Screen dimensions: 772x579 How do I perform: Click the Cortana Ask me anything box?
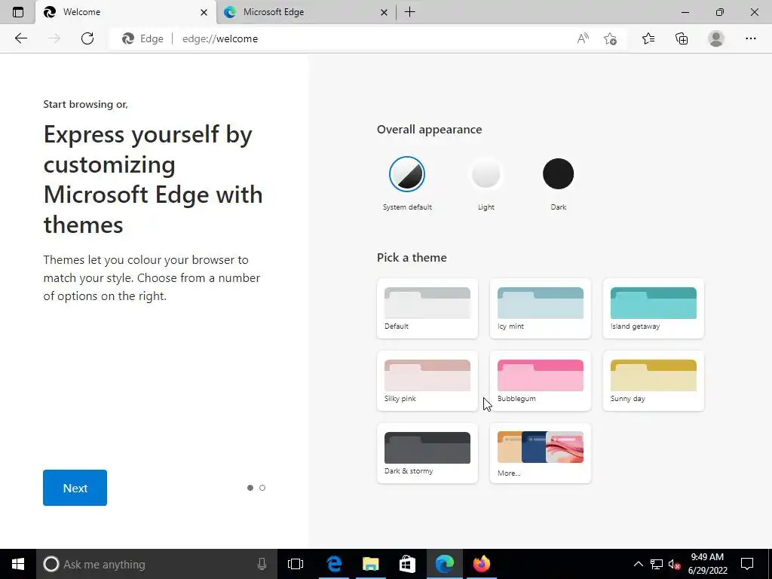157,564
